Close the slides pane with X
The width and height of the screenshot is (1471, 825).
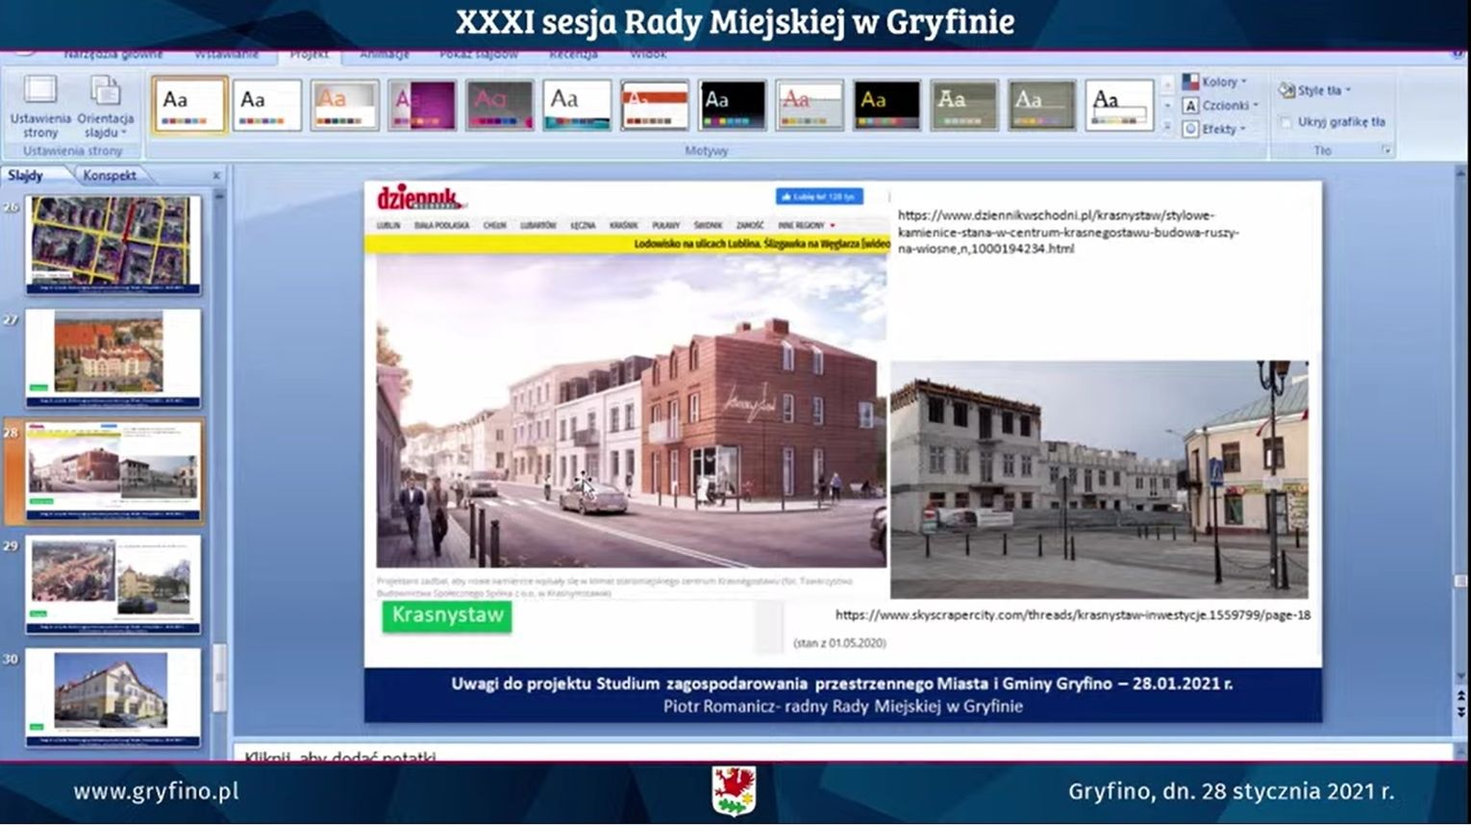pos(216,176)
